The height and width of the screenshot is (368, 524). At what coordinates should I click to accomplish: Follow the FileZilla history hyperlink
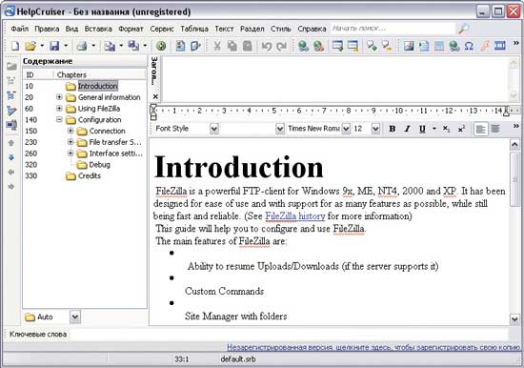click(x=295, y=216)
